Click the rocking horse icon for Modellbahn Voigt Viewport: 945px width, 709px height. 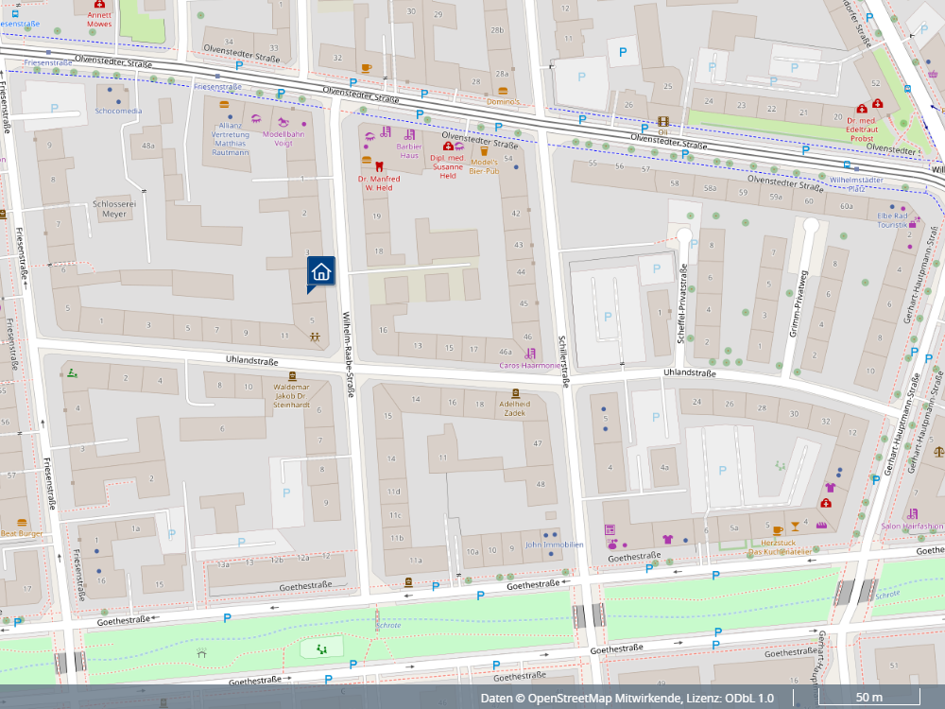pos(283,122)
